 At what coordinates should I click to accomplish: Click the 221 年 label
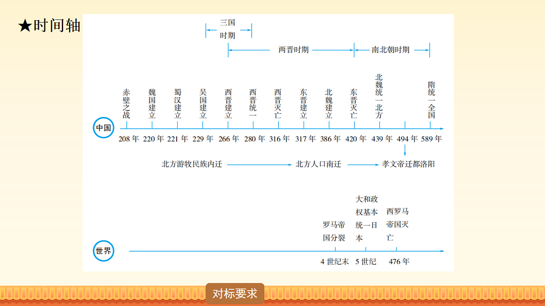(x=178, y=139)
